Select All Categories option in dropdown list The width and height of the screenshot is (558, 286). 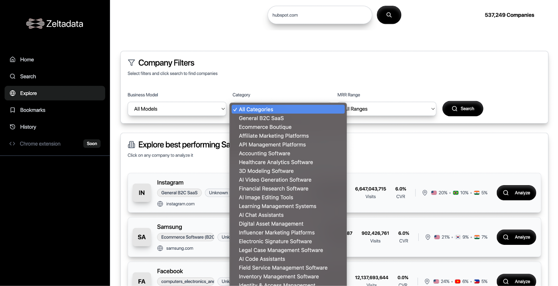[288, 110]
